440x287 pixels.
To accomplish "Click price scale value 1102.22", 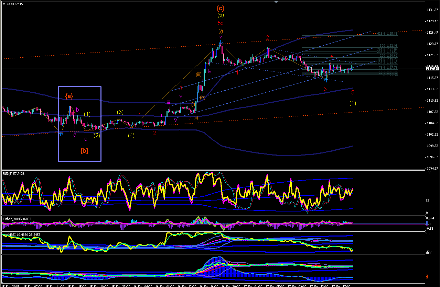I will [432, 135].
